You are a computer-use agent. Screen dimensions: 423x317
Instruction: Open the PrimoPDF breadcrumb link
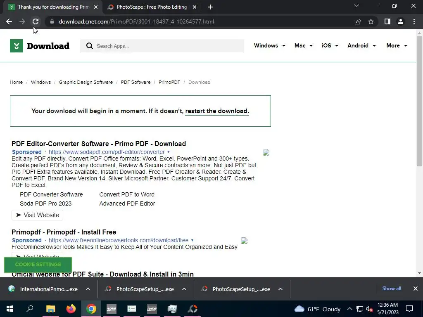click(x=169, y=82)
